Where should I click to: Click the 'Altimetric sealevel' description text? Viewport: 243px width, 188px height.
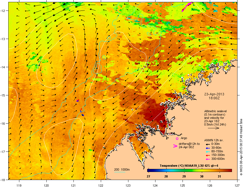(215, 111)
